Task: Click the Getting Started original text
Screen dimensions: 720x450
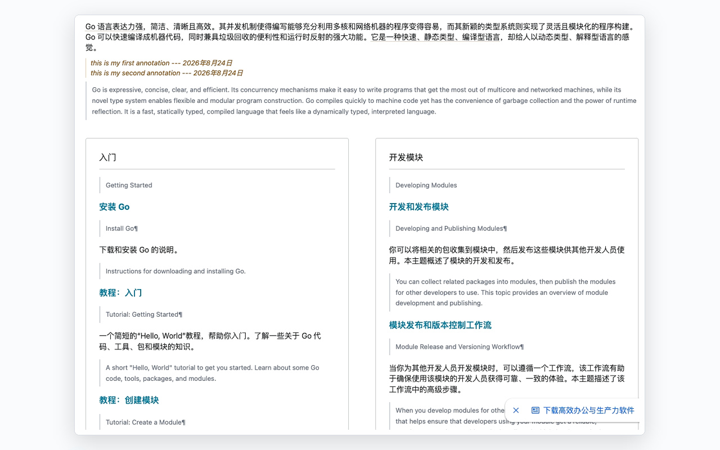Action: click(x=129, y=185)
